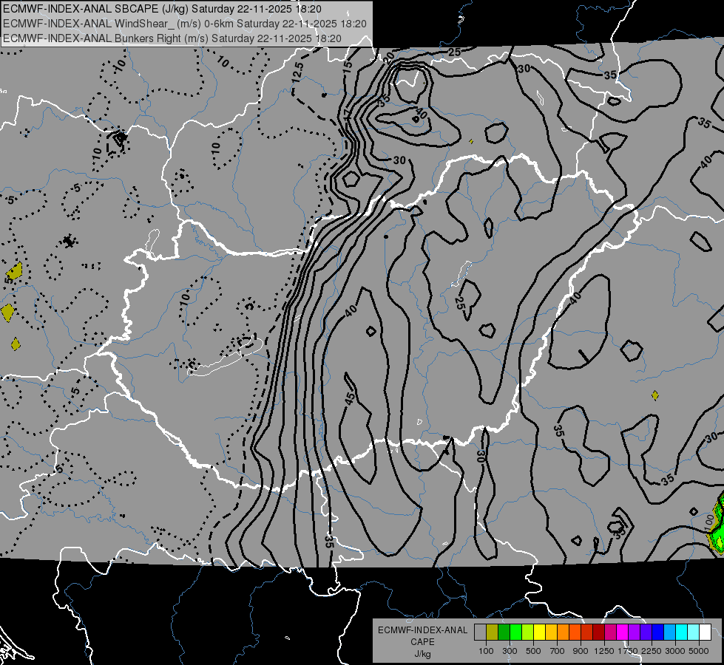Click the cyan legend swatch
Image resolution: width=724 pixels, height=665 pixels.
(x=682, y=632)
